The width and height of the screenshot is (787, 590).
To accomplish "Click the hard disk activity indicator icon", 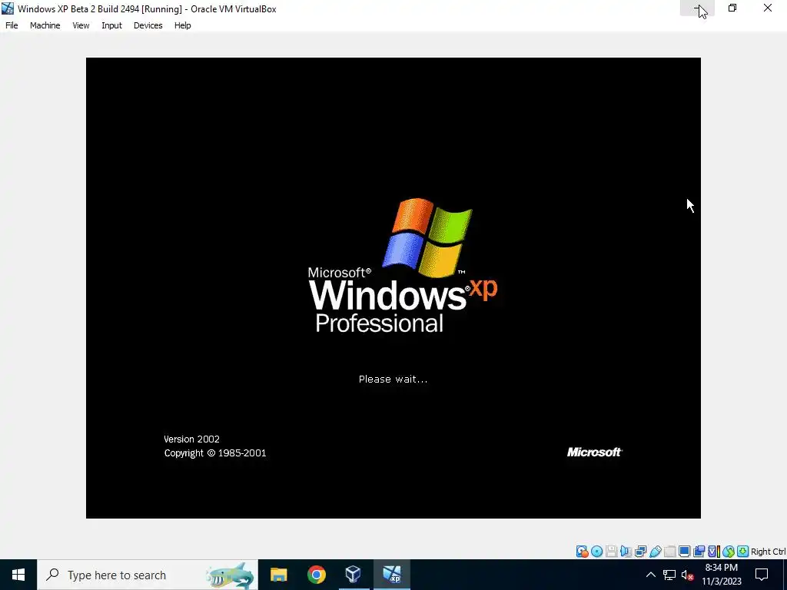I will [x=583, y=552].
